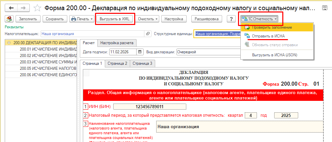Click the forward navigation arrow
332x142 pixels.
(x=24, y=7)
